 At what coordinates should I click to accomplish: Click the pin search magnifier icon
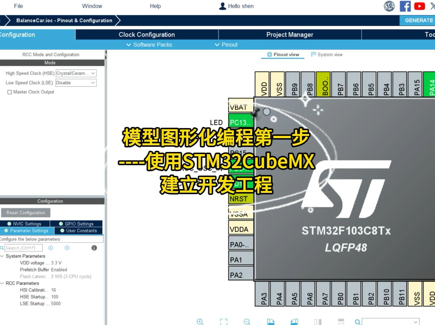[357, 321]
